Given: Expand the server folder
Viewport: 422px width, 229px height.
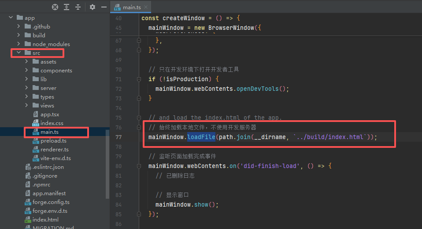Looking at the screenshot, I should coord(26,88).
